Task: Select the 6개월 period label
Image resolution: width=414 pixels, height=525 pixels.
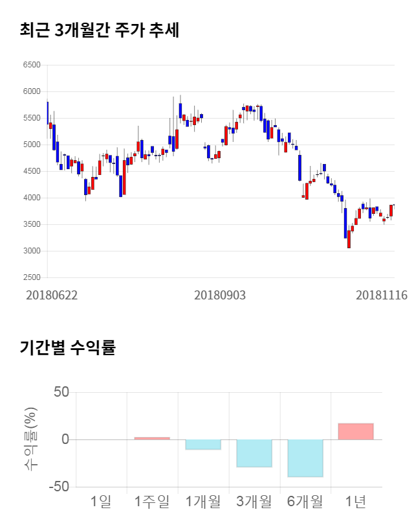Action: click(x=305, y=501)
